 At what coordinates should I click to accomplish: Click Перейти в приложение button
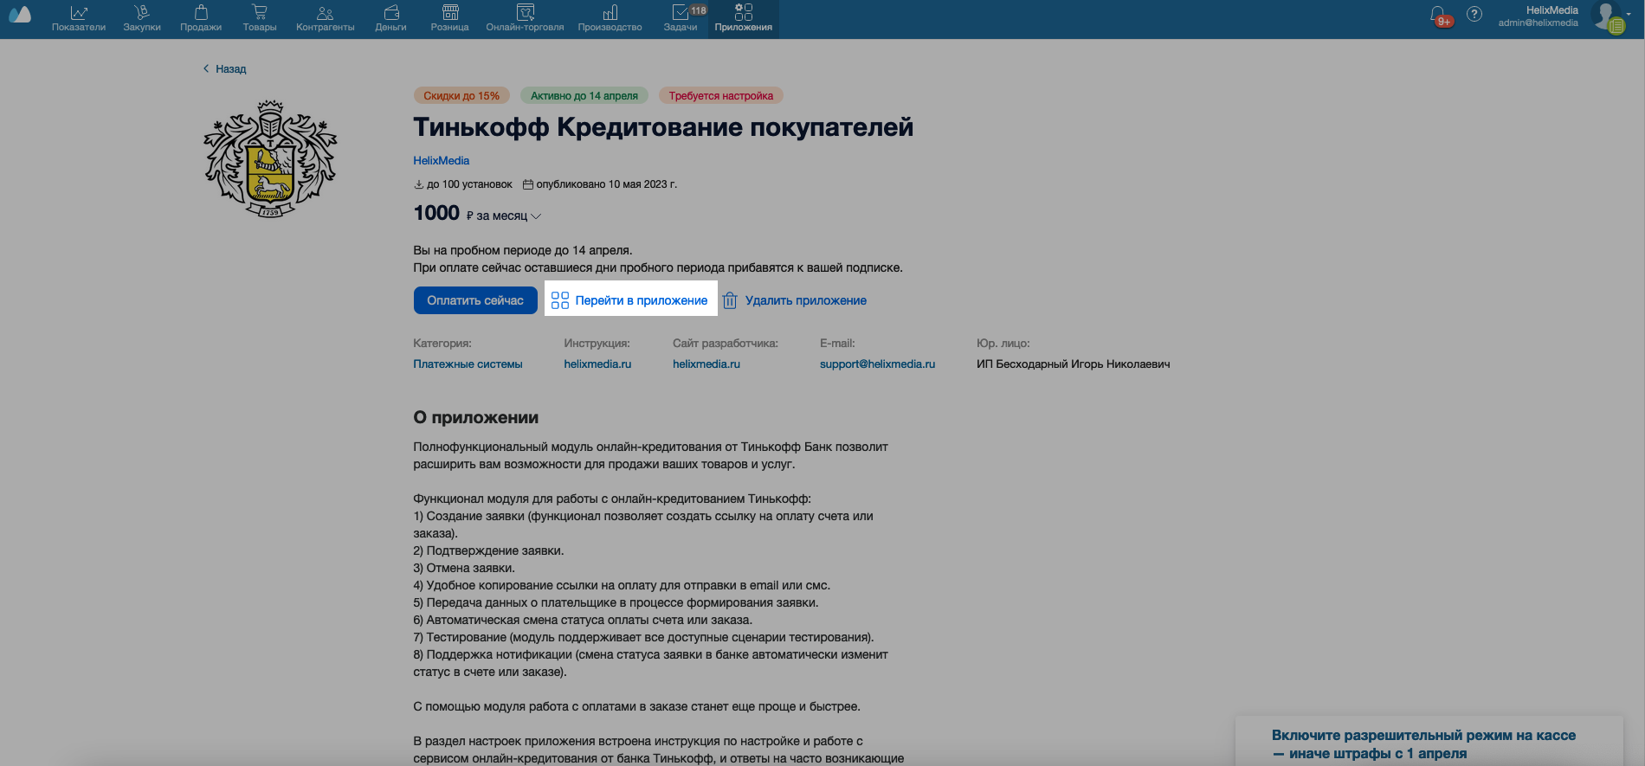click(630, 300)
